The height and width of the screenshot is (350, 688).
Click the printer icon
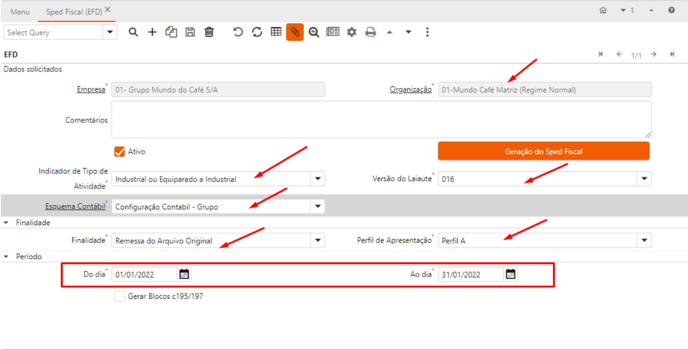point(370,32)
